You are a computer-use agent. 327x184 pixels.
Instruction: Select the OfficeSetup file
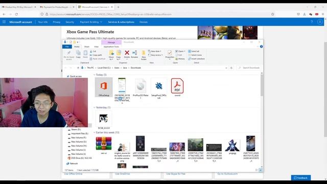pyautogui.click(x=104, y=87)
